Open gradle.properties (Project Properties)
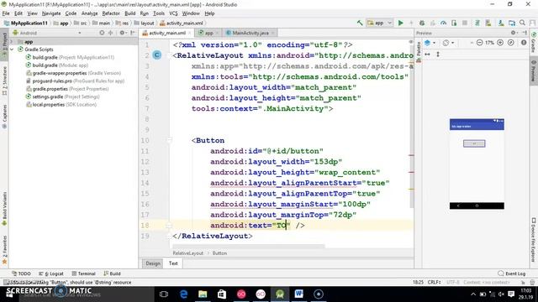 (x=67, y=89)
